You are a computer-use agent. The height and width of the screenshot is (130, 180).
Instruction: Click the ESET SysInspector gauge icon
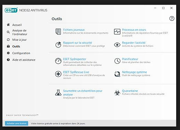click(x=58, y=61)
